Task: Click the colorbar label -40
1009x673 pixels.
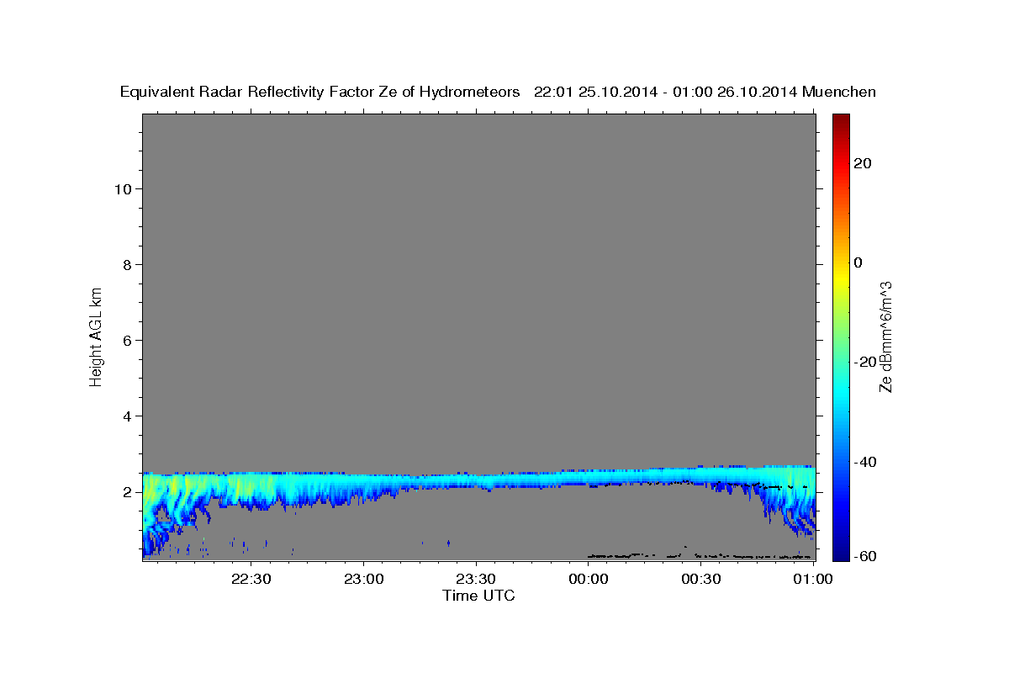Action: [864, 462]
